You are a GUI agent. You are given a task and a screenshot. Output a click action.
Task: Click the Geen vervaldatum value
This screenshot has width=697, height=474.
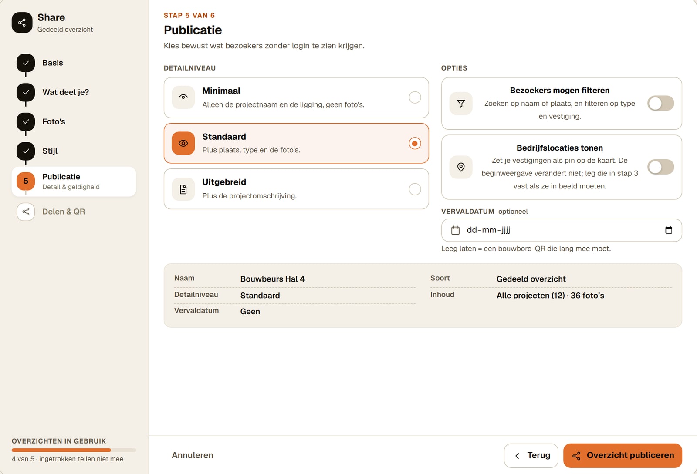[x=250, y=312]
